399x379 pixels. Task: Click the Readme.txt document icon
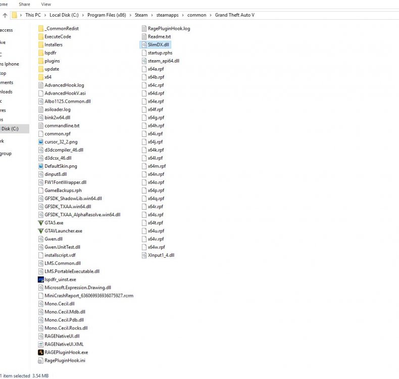point(144,37)
